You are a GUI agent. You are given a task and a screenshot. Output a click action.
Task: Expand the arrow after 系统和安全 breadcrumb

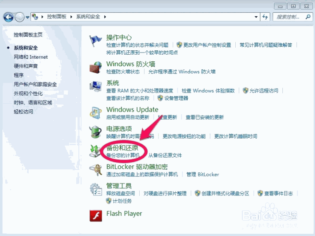[x=105, y=17]
